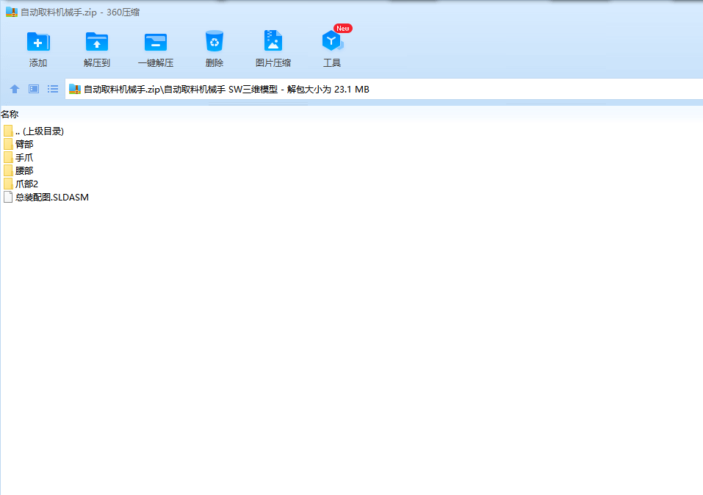Go up one level with the up-arrow icon
The image size is (703, 495).
coord(15,89)
